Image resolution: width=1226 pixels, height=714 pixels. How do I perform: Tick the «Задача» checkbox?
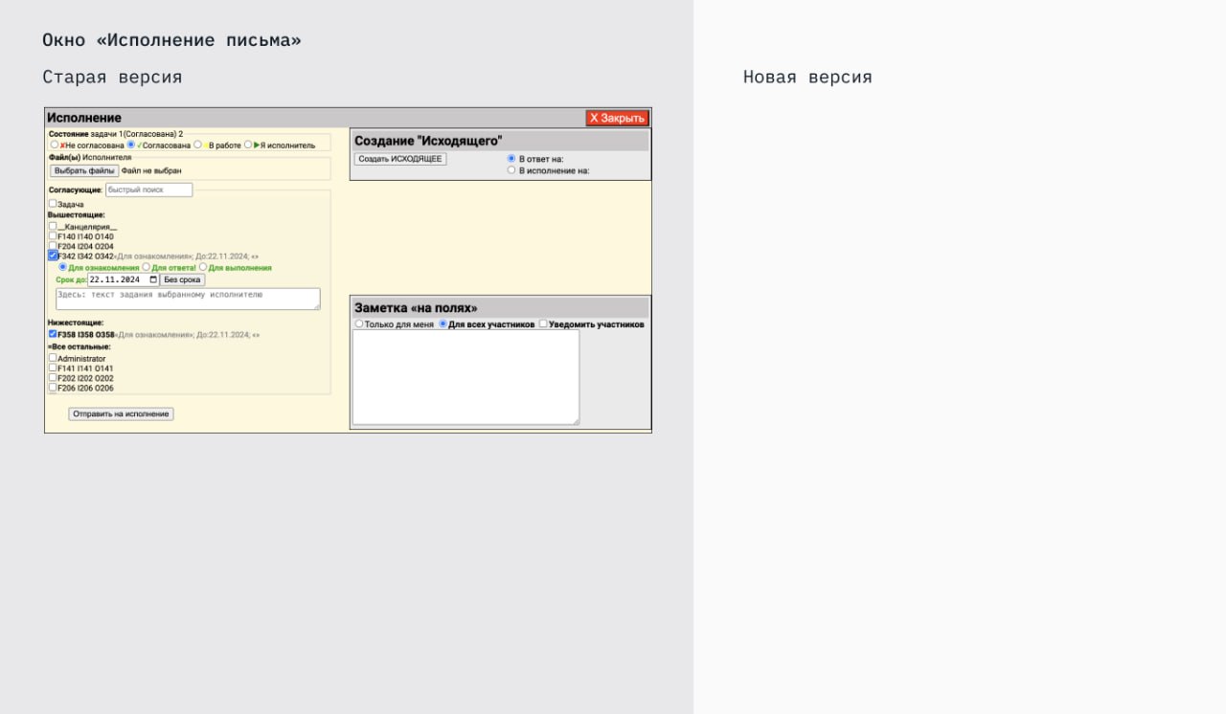[53, 204]
